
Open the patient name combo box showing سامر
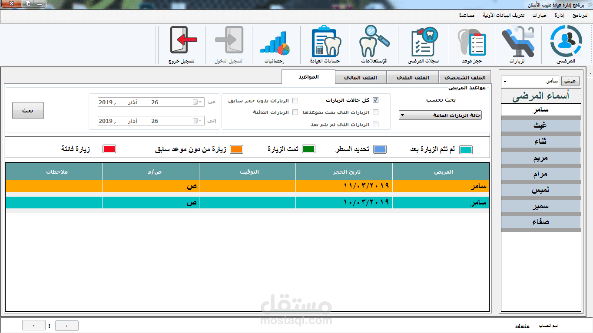point(530,81)
